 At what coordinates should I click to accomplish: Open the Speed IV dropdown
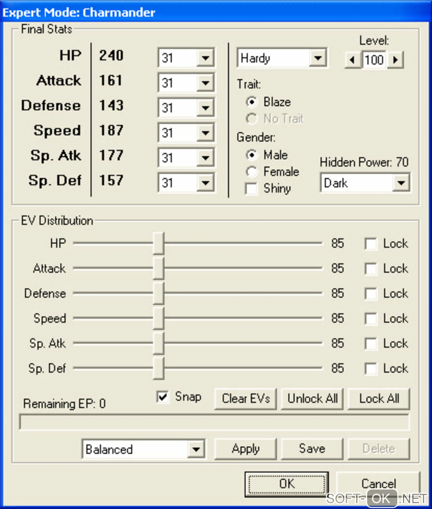pyautogui.click(x=205, y=133)
